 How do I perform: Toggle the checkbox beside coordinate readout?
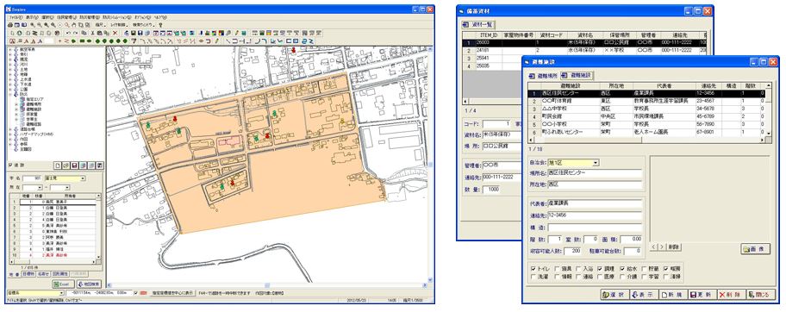click(x=135, y=293)
